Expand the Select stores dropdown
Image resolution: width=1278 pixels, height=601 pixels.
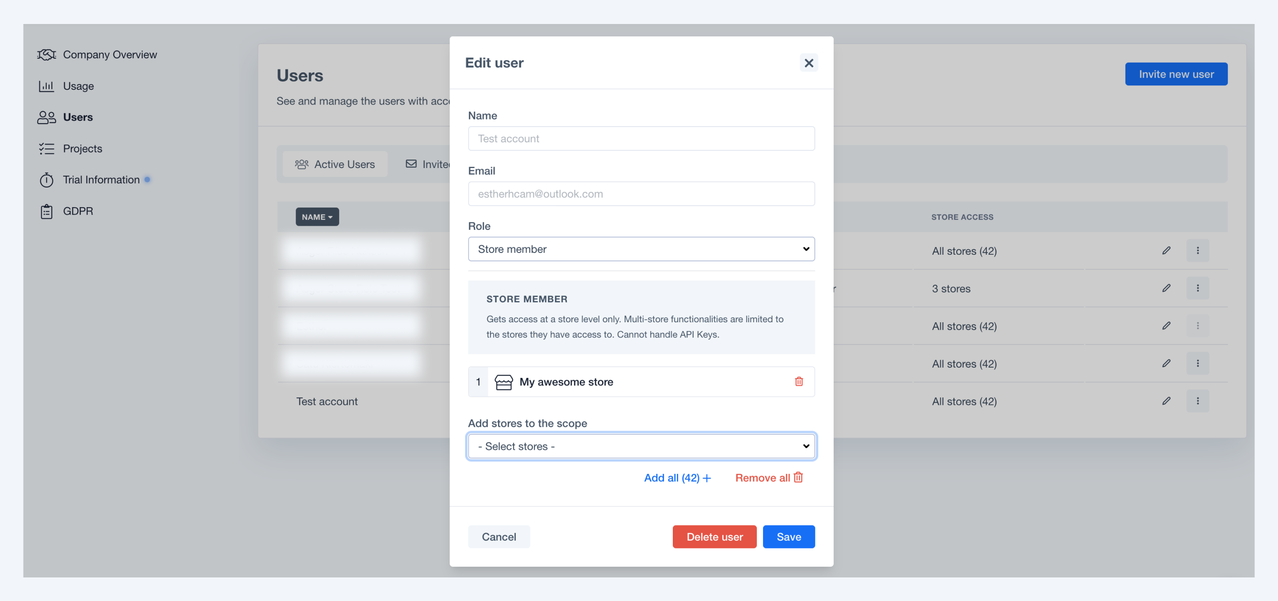tap(641, 445)
